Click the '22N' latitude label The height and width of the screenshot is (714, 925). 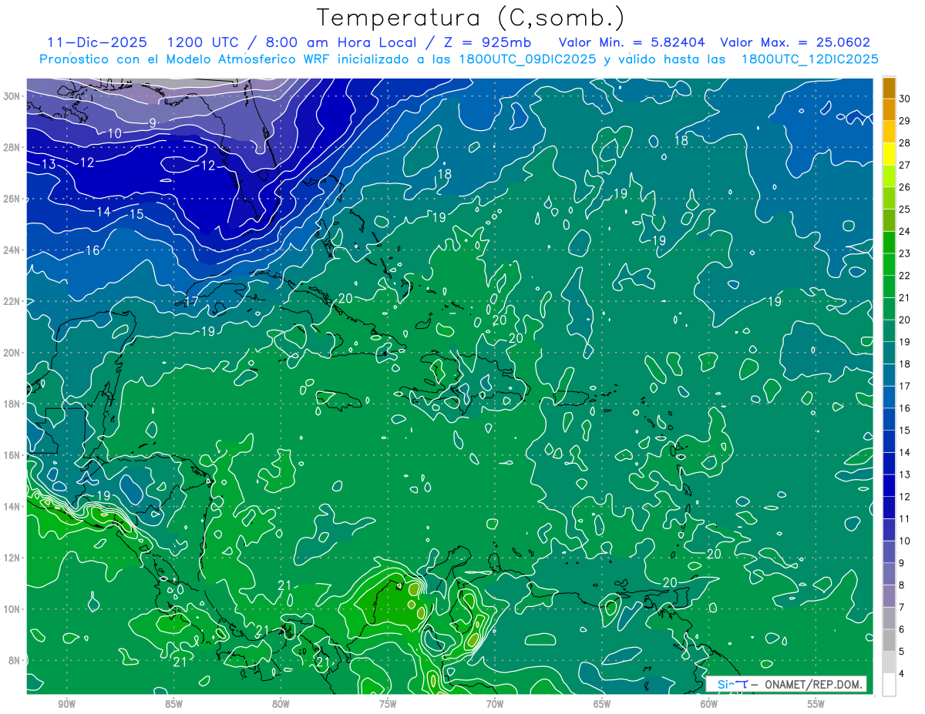(x=13, y=301)
